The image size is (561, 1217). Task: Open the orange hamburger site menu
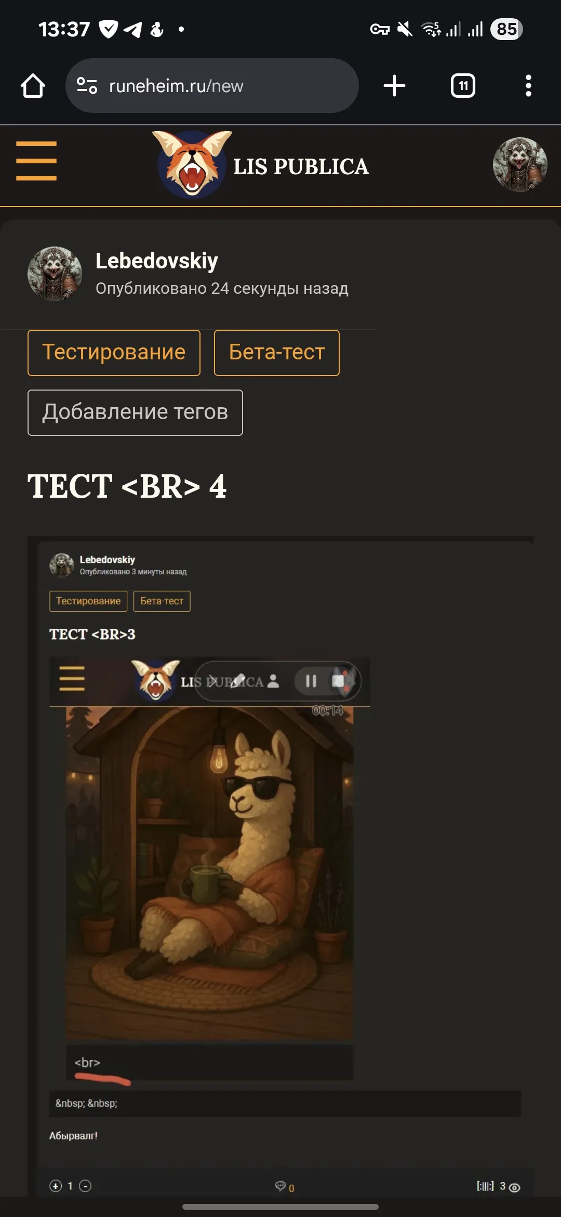tap(36, 161)
